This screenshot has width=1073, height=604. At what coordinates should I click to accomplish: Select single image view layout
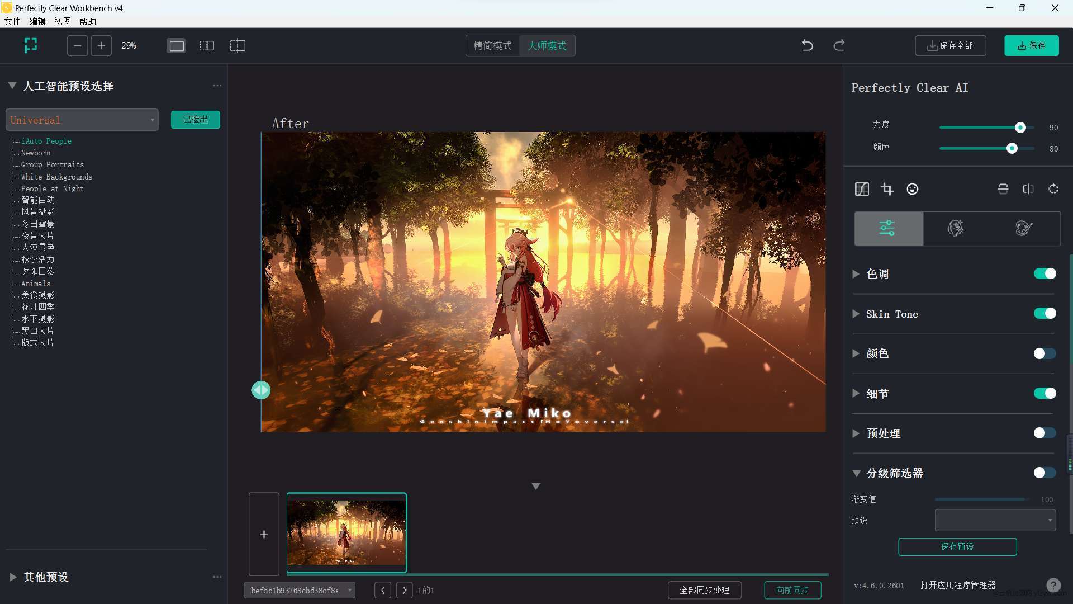[177, 46]
